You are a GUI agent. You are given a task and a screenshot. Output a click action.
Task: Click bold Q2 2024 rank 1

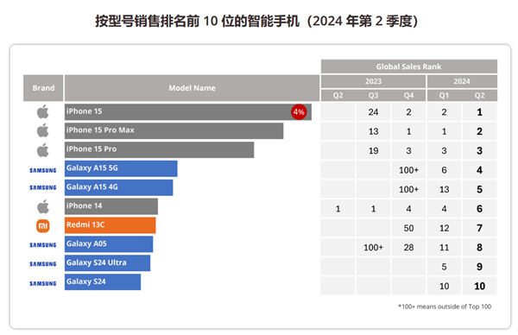[x=480, y=112]
